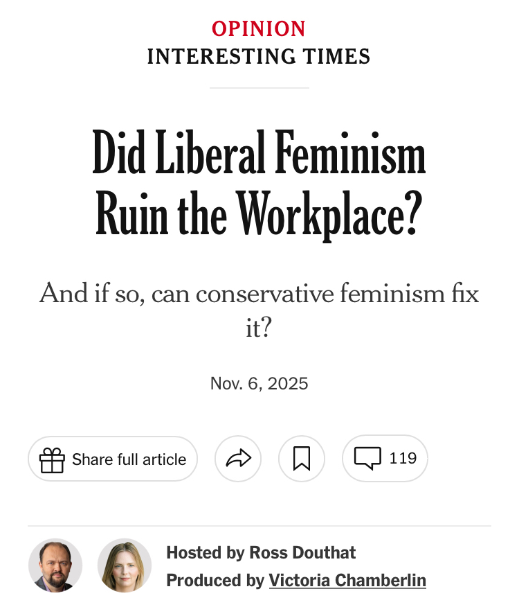Click the "Hosted by" byline label
519x598 pixels.
click(206, 552)
